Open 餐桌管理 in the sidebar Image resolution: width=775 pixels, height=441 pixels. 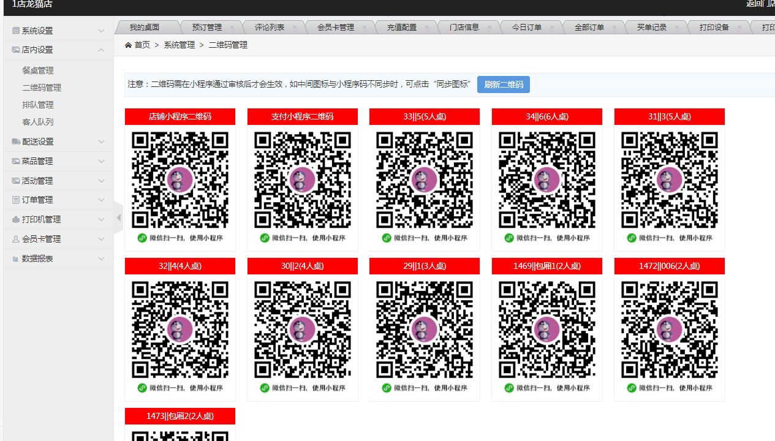(x=38, y=70)
